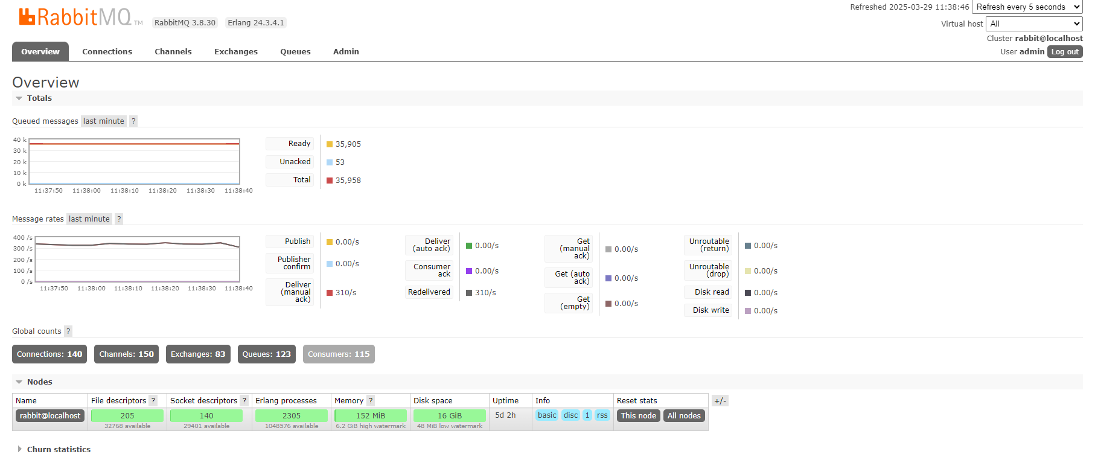1095x454 pixels.
Task: Click the 152 MiB memory bar
Action: click(x=371, y=415)
